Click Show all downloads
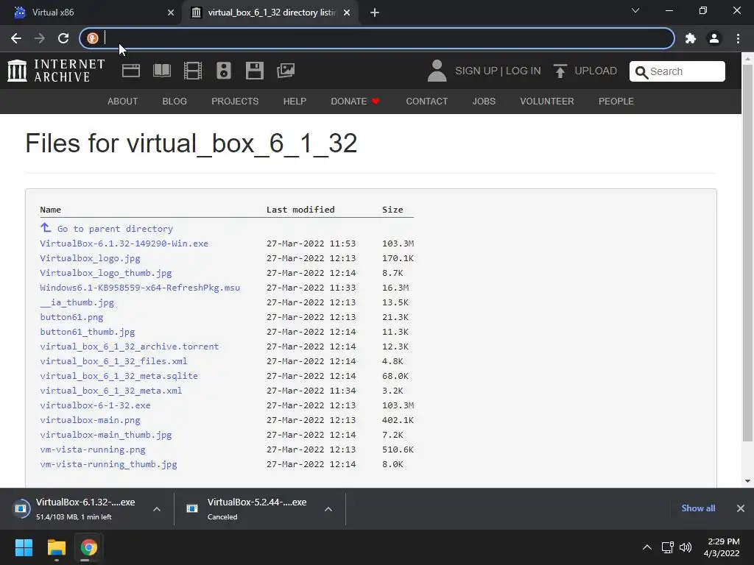This screenshot has width=754, height=565. (x=698, y=508)
